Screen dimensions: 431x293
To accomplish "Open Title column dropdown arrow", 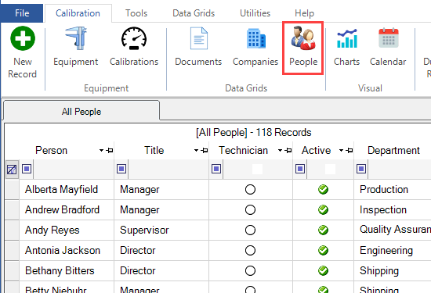I will click(x=196, y=150).
